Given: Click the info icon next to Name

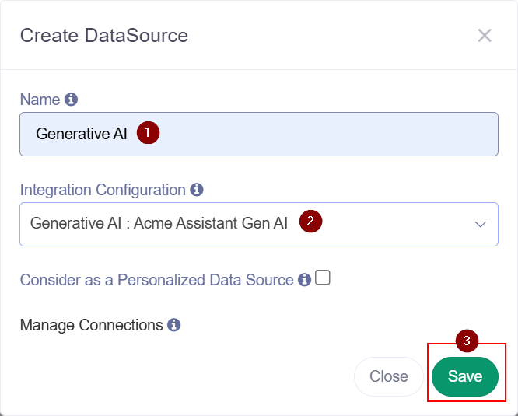Looking at the screenshot, I should [71, 100].
